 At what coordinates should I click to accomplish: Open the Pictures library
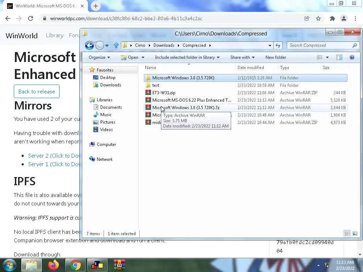108,122
